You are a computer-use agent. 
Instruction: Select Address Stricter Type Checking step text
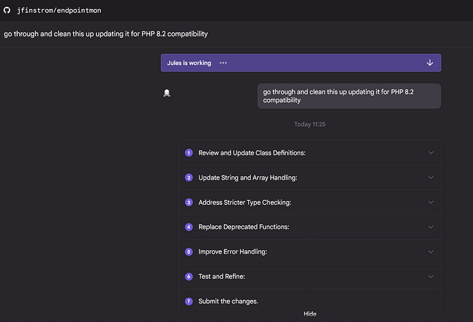coord(245,202)
